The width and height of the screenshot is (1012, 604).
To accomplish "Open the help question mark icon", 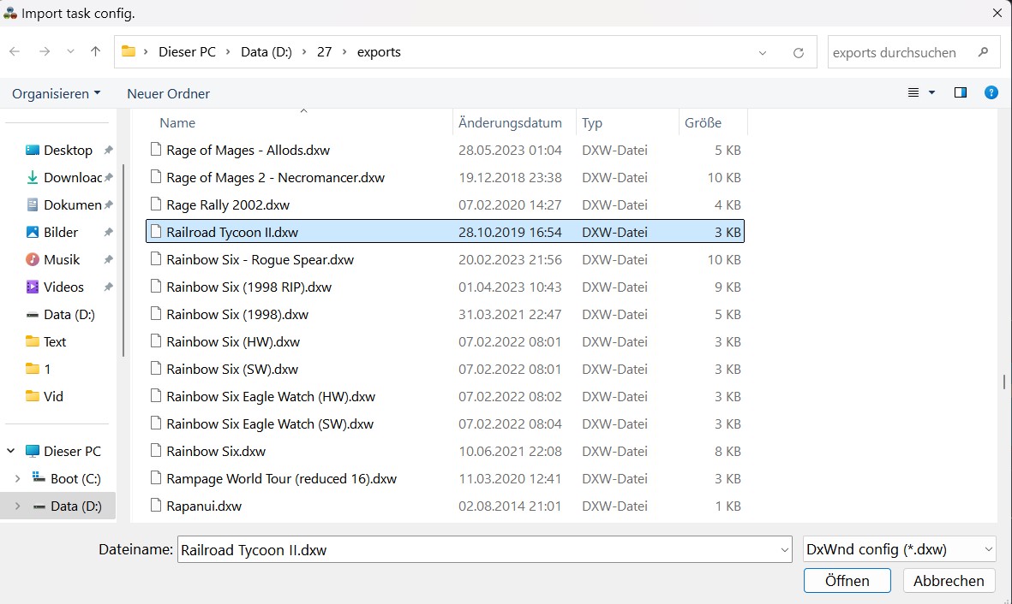I will point(991,92).
